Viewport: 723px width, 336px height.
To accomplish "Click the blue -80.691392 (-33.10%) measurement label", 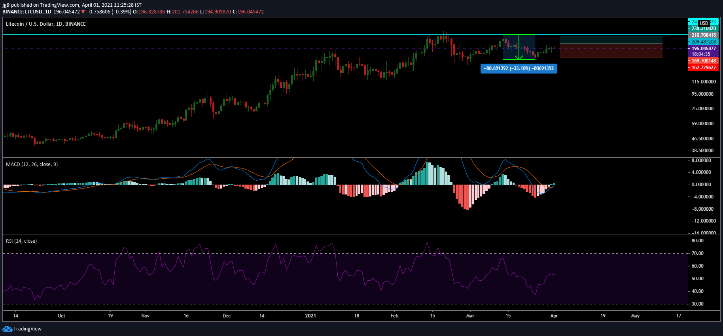I will [519, 68].
